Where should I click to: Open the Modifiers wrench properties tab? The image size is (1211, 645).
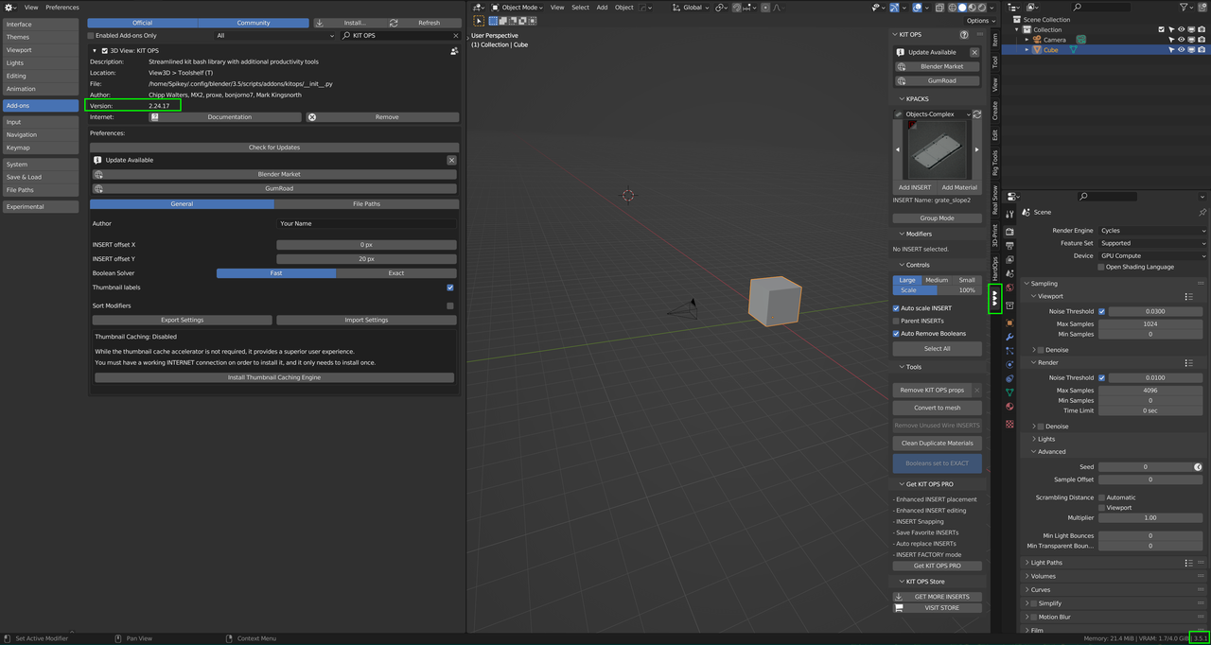(1009, 338)
